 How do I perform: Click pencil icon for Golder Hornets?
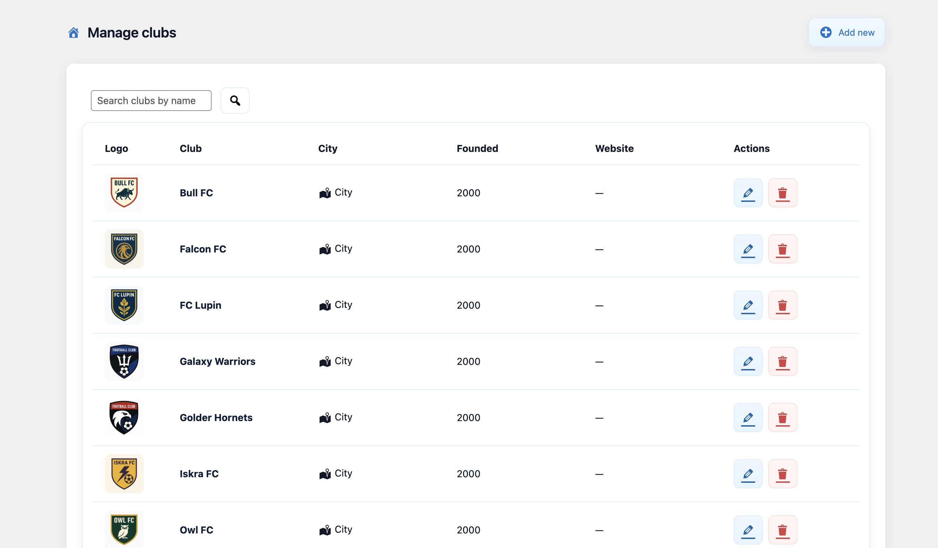748,418
